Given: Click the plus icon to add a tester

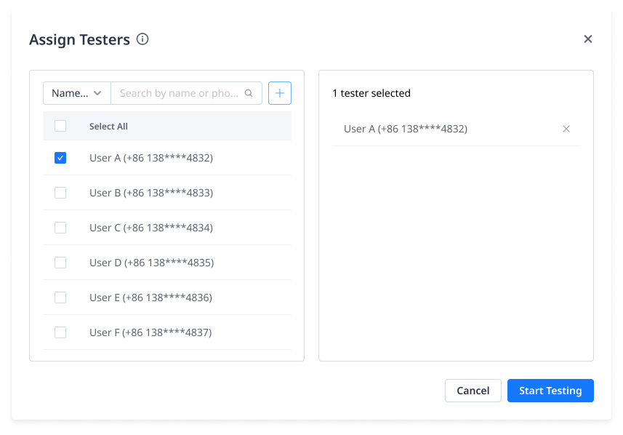Looking at the screenshot, I should (x=279, y=93).
